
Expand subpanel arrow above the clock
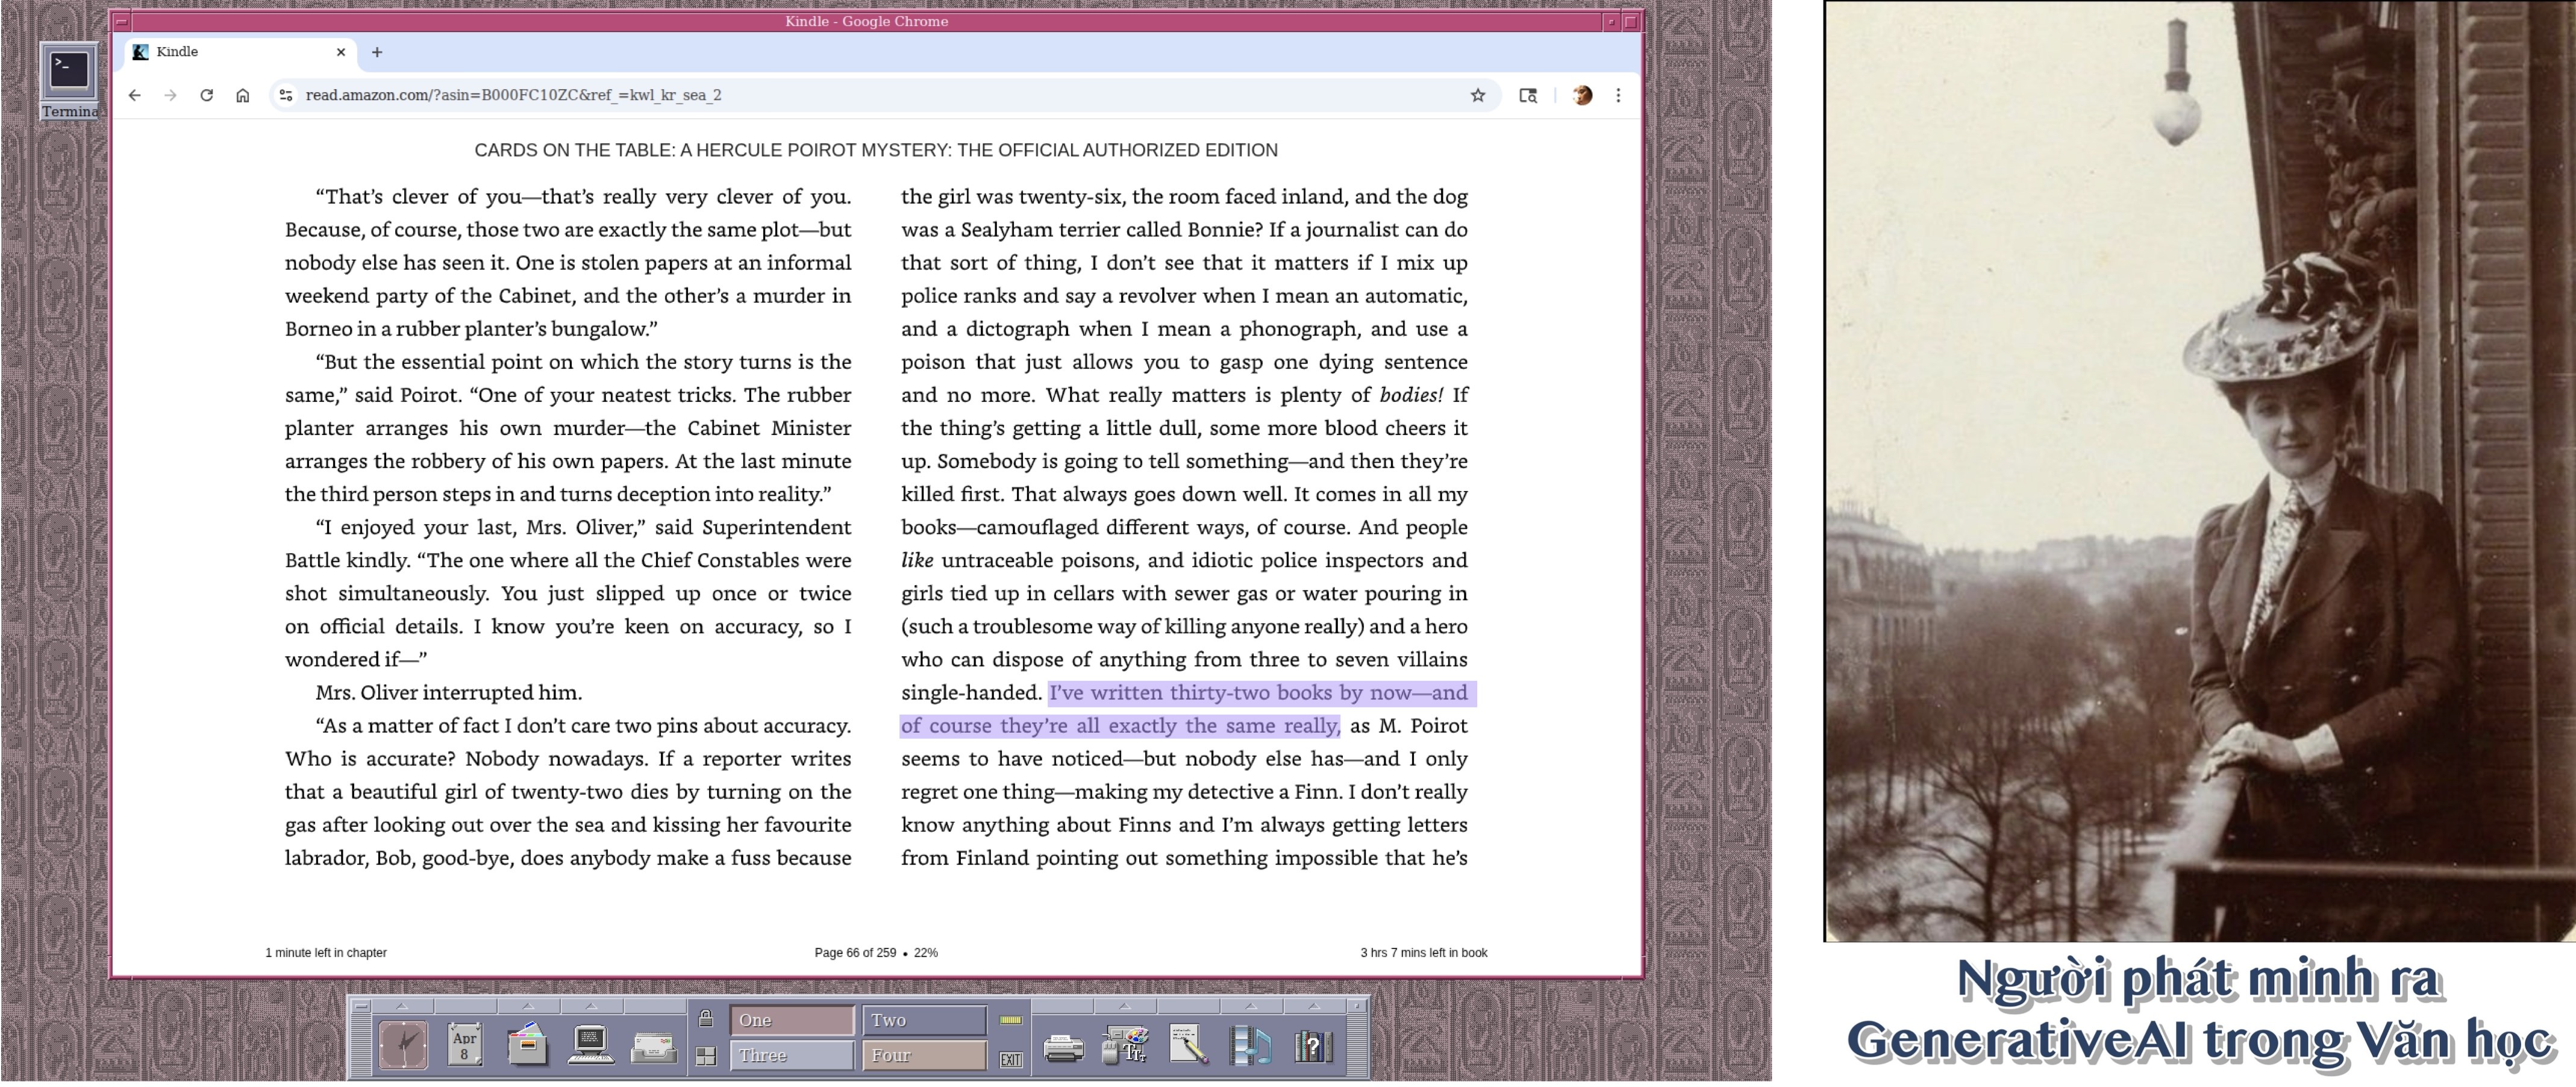click(402, 1005)
